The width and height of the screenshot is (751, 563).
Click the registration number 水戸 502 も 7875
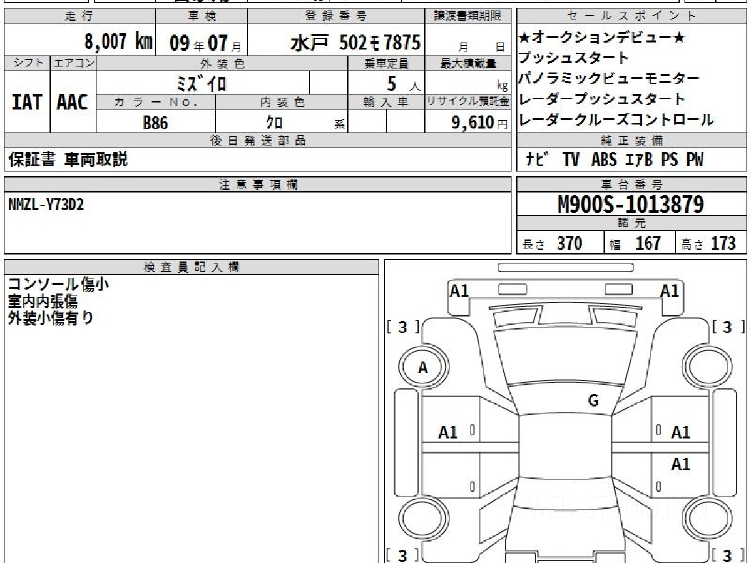[355, 43]
